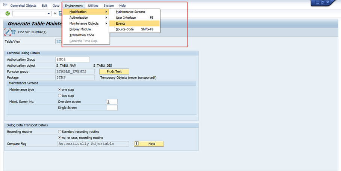Open the command field dropdown arrow
Screen dimensions: 341x171
click(x=49, y=13)
